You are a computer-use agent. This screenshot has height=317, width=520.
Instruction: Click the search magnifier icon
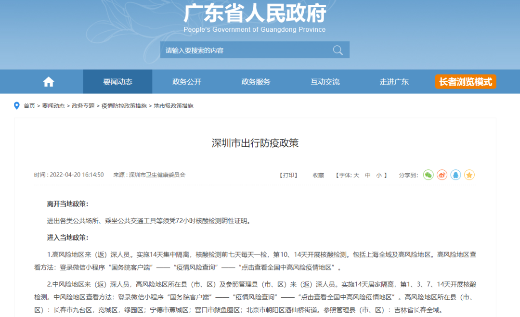click(338, 50)
